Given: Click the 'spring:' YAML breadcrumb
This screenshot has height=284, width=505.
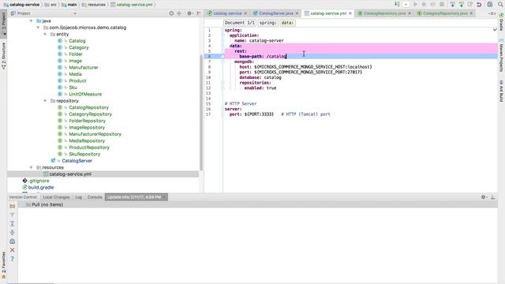Looking at the screenshot, I should click(x=267, y=23).
